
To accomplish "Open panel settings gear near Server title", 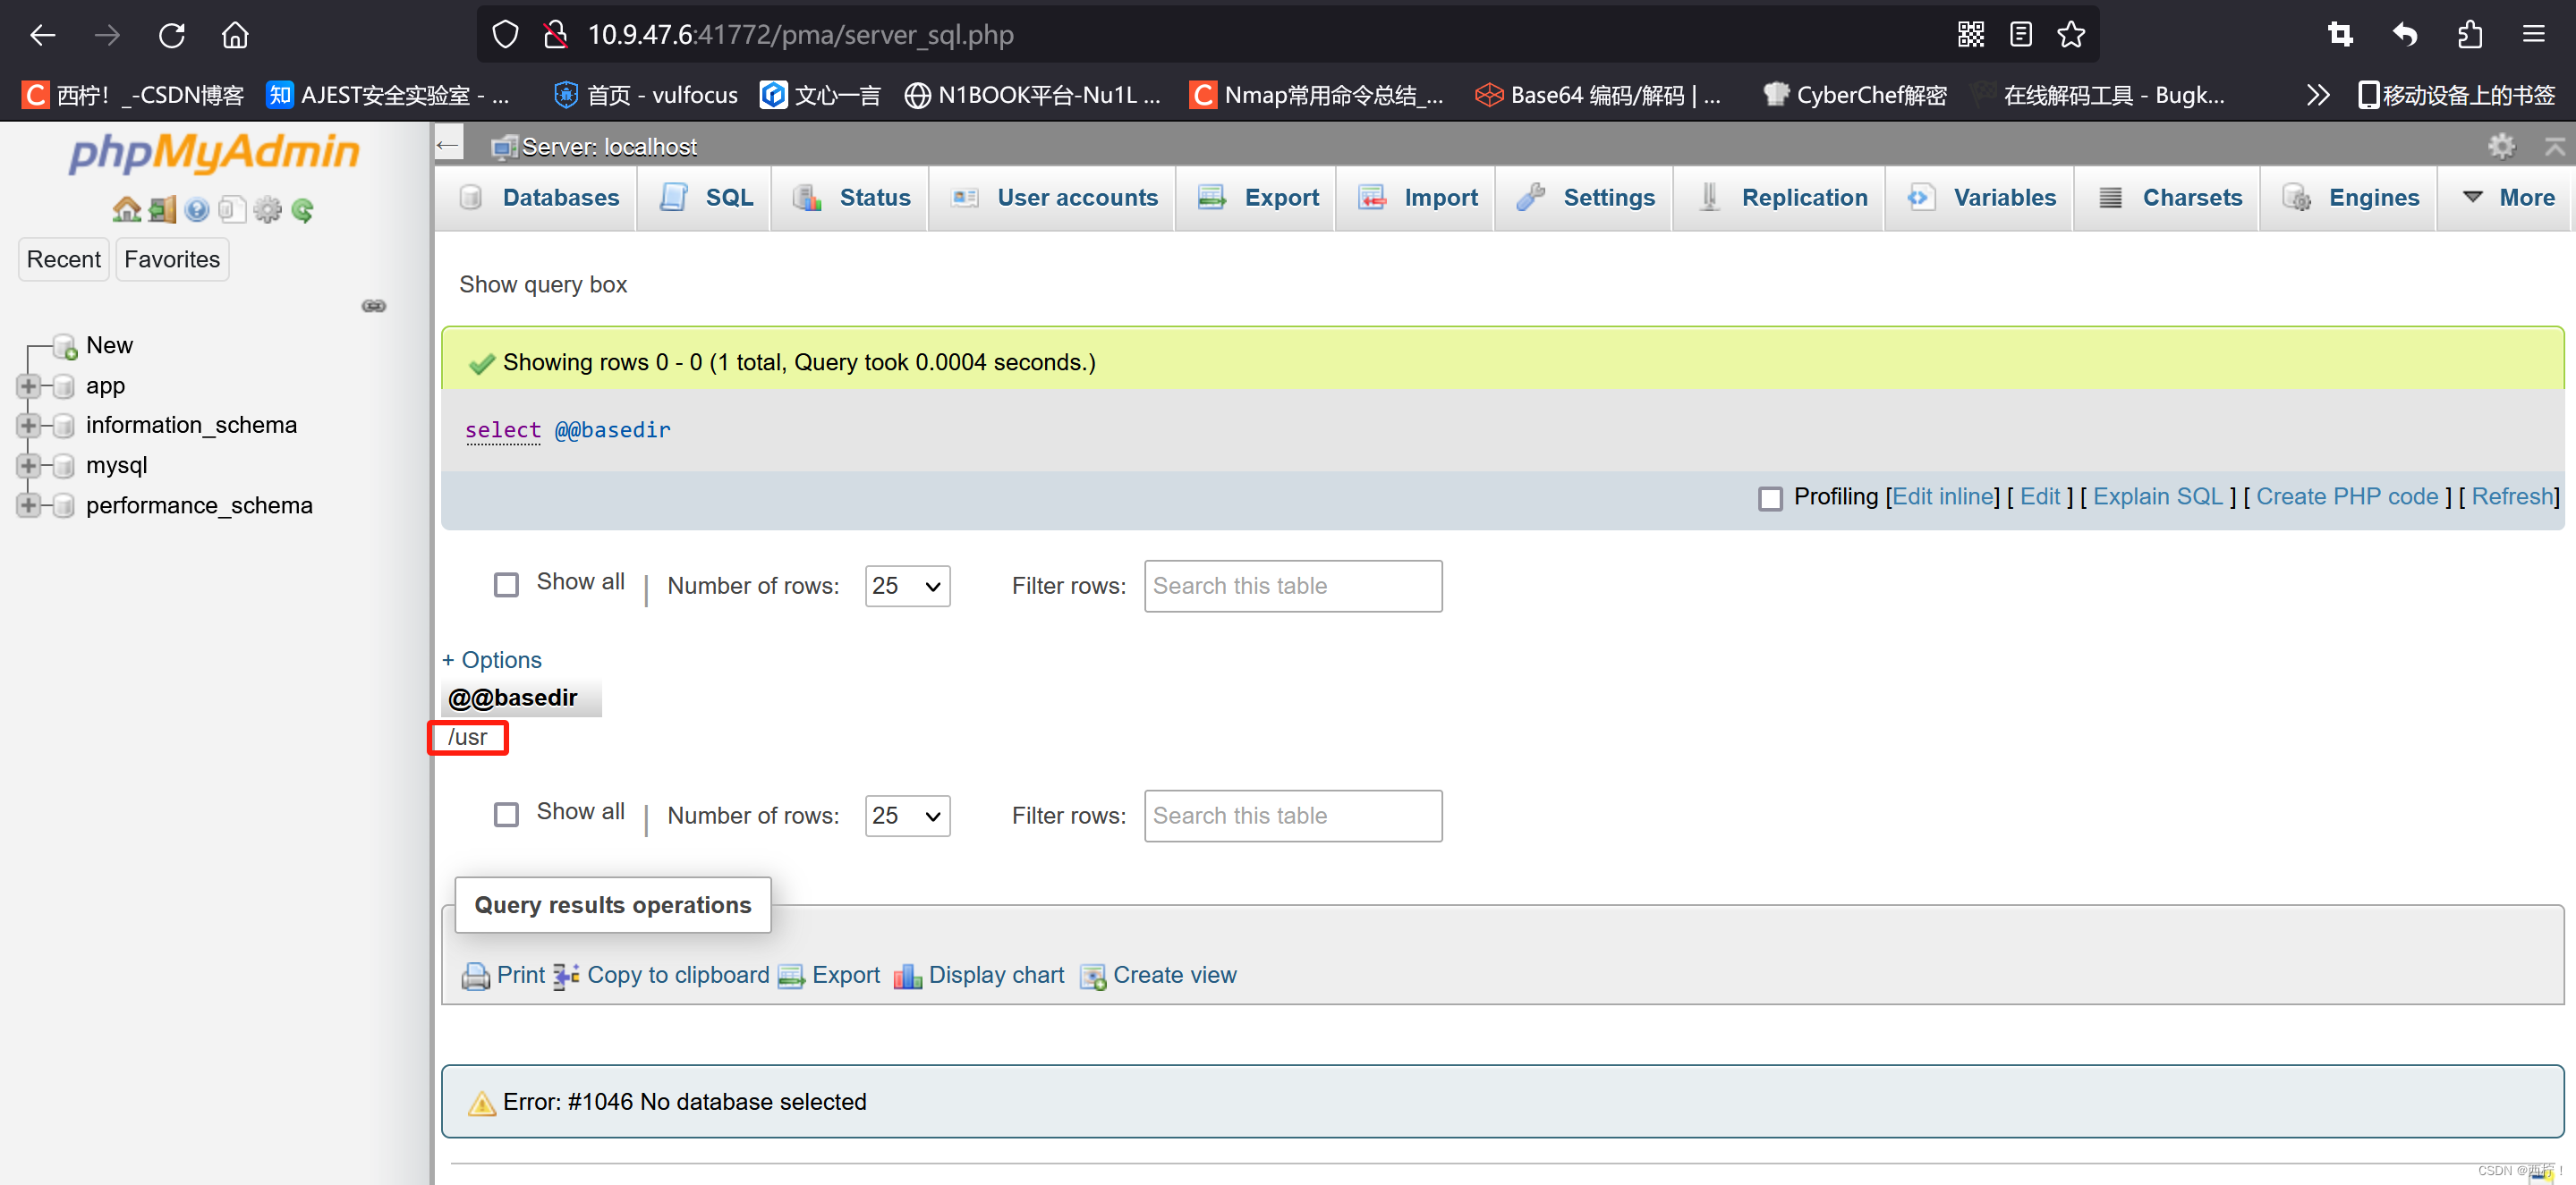I will 2501,146.
